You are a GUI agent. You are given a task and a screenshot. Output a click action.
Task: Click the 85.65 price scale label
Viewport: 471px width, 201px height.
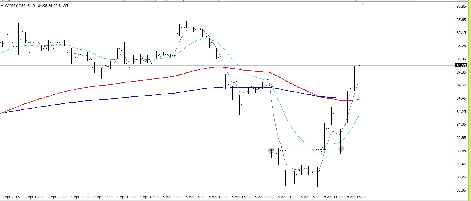(461, 20)
